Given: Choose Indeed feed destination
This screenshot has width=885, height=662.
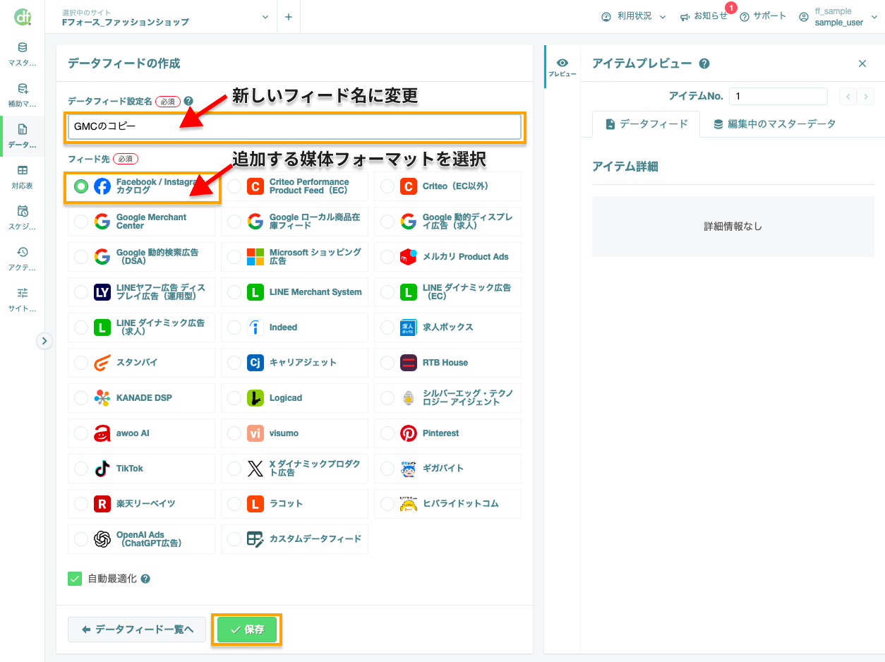Looking at the screenshot, I should click(295, 327).
